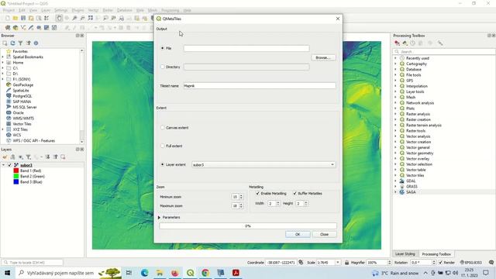Open EPSG:8353 project CRS button

(471, 263)
